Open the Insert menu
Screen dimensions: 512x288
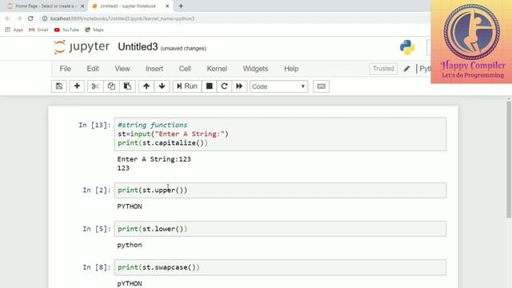click(154, 69)
